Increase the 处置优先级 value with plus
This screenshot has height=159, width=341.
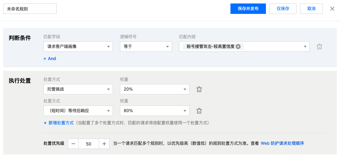click(x=104, y=144)
